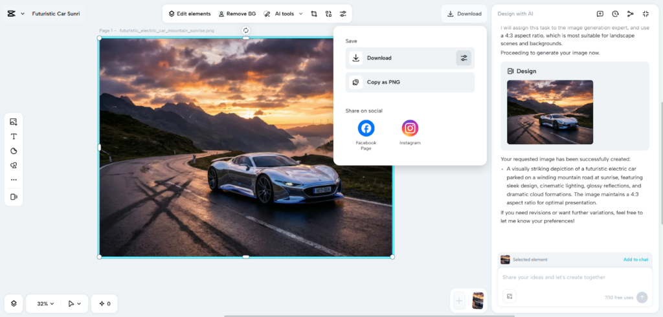
Task: Open the Layers panel icon
Action: click(x=14, y=303)
